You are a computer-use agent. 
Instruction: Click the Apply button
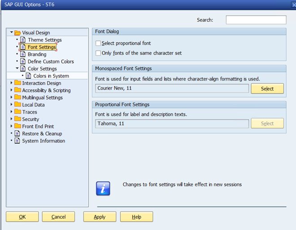tap(100, 217)
